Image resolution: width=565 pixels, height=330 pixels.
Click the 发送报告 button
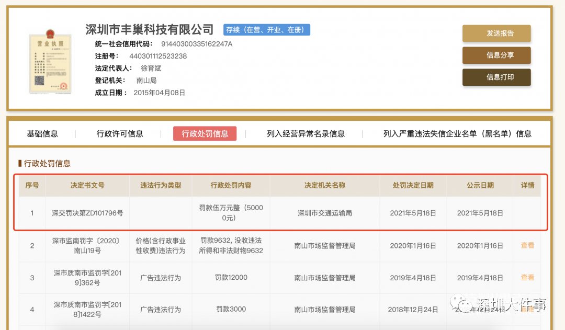[x=496, y=33]
